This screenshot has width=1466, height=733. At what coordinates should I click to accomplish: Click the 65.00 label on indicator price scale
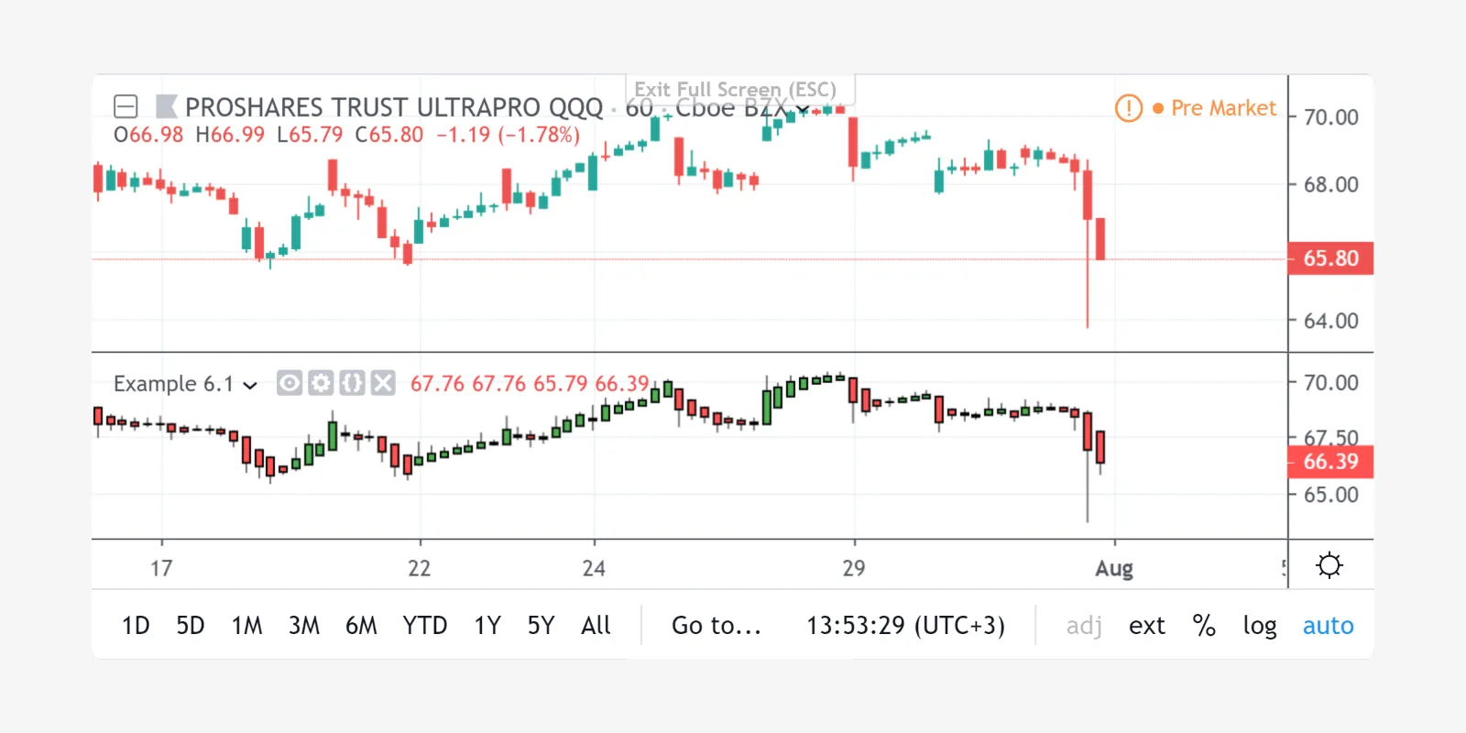coord(1330,495)
